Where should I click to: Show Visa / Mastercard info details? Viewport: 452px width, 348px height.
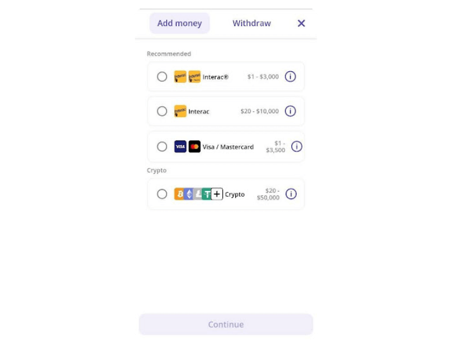[297, 147]
